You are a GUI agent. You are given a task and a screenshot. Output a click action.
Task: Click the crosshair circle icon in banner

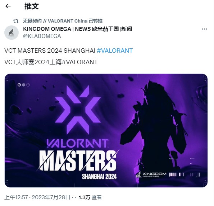[28, 85]
